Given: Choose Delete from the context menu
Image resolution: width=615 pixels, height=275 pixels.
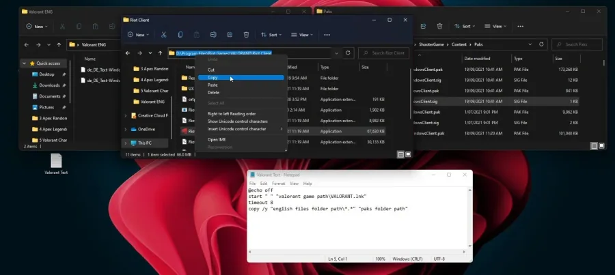Looking at the screenshot, I should point(241,92).
